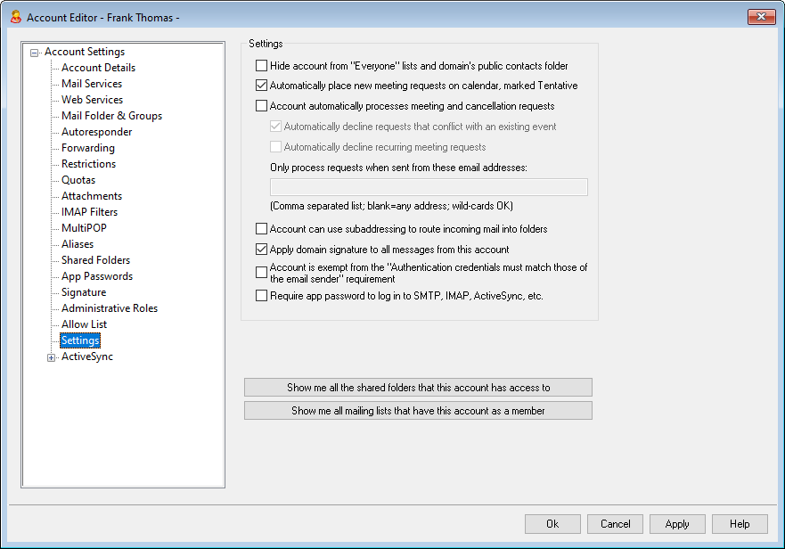Show mailing lists with this account as member
Viewport: 785px width, 549px height.
point(418,411)
